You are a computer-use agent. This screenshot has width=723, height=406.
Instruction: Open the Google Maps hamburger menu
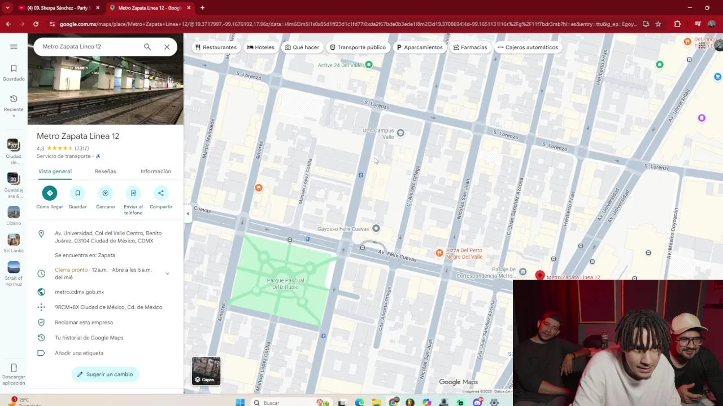tap(14, 47)
